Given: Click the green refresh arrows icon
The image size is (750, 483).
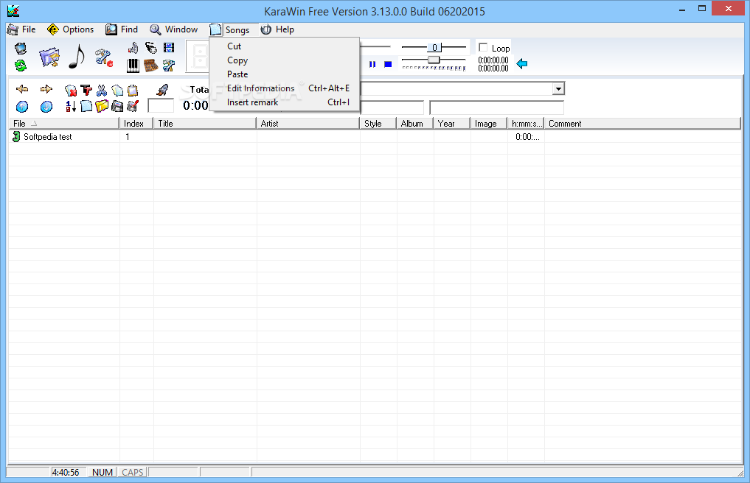Looking at the screenshot, I should click(21, 65).
